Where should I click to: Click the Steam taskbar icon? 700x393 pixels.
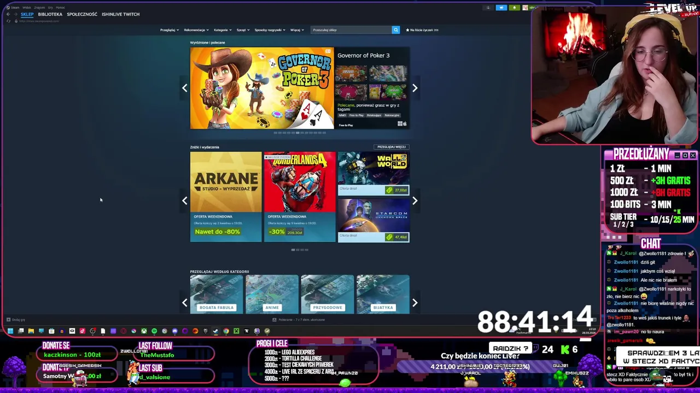pos(215,331)
